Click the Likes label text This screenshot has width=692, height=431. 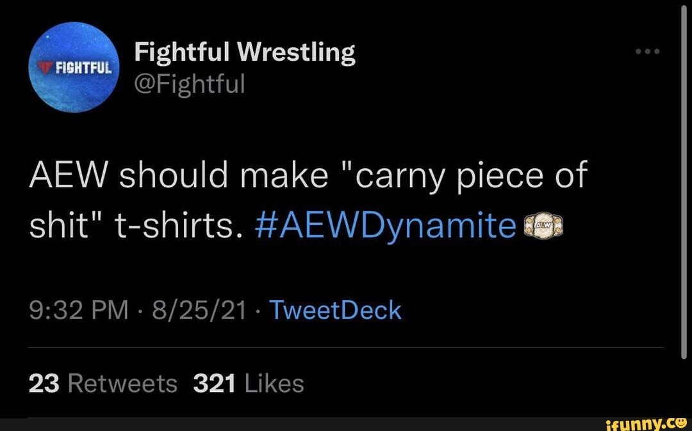[275, 384]
